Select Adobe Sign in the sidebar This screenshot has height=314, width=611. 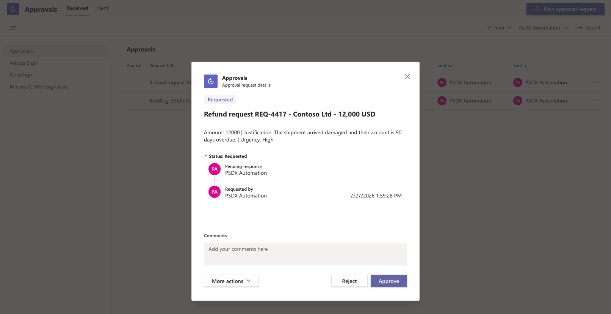[23, 63]
